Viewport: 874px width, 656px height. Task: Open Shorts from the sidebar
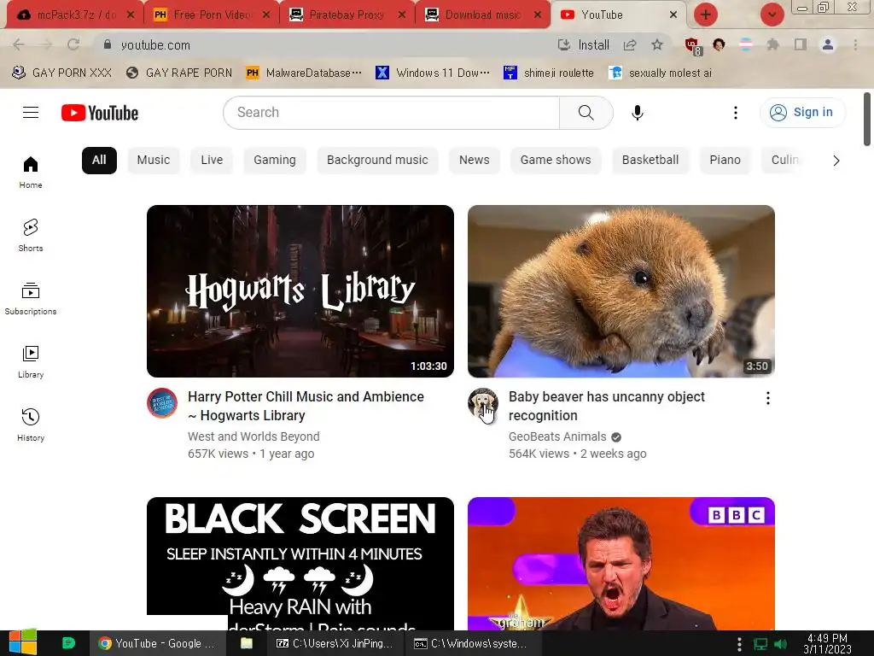point(31,236)
